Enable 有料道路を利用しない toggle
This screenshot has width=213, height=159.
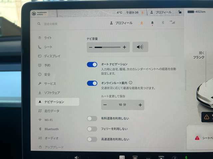(92, 119)
